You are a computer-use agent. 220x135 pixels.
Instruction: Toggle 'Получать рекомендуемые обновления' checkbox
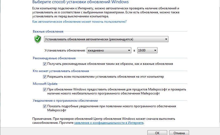pos(45,64)
